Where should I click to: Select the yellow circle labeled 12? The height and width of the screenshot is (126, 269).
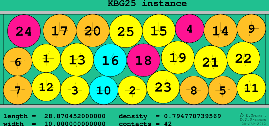coord(46,87)
